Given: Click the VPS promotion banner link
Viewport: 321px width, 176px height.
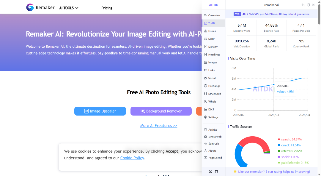Looking at the screenshot, I should (271, 14).
